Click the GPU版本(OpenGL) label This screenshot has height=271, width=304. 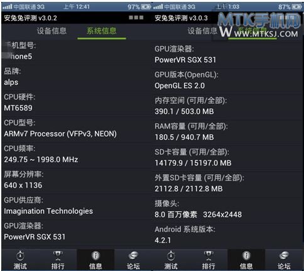pyautogui.click(x=187, y=75)
